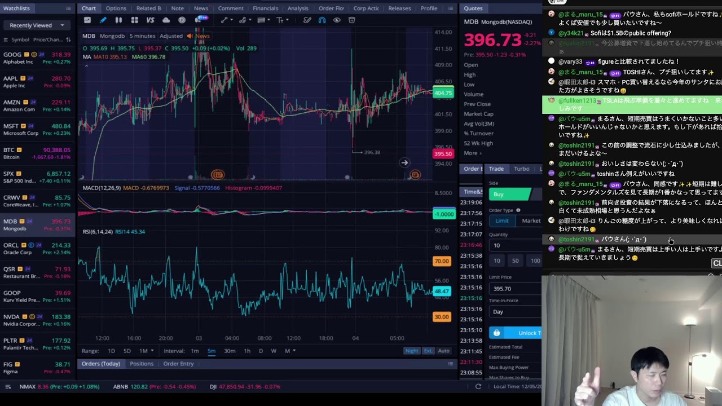Toggle drawings visibility with eye icon
This screenshot has width=722, height=406.
[x=337, y=20]
